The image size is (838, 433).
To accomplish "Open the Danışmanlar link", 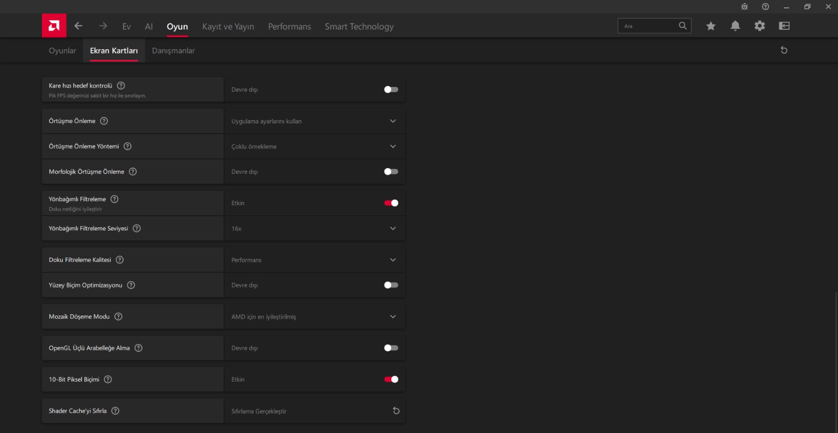I will click(173, 51).
